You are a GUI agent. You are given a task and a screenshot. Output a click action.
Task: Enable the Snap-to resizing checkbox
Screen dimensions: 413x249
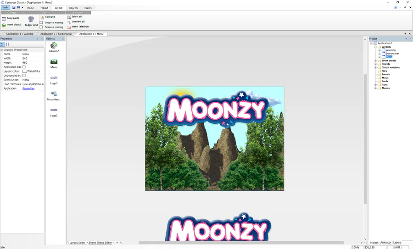click(41, 27)
